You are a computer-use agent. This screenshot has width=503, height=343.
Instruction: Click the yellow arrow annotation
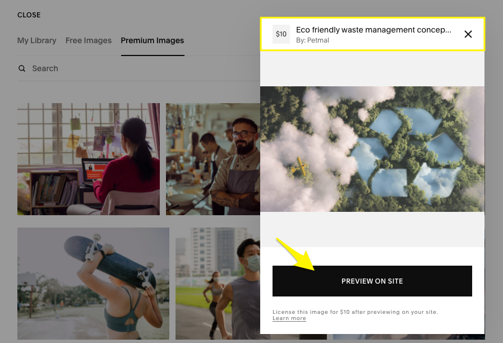pyautogui.click(x=298, y=255)
